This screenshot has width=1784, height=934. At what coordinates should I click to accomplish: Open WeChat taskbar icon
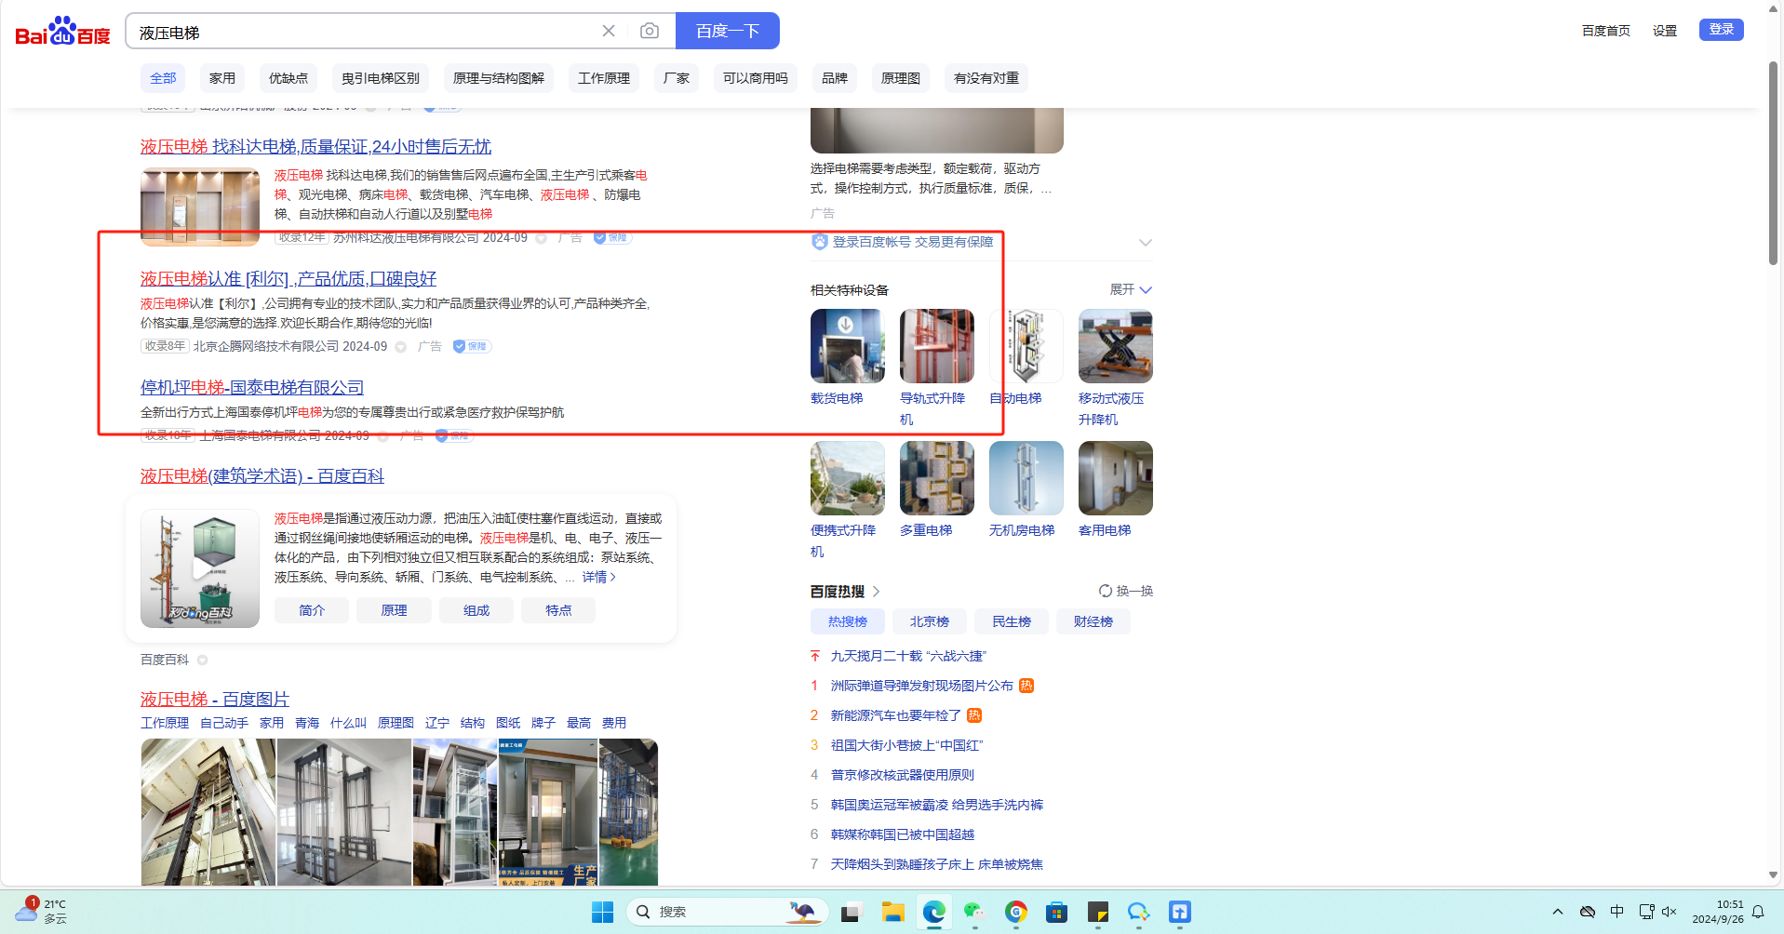click(975, 912)
